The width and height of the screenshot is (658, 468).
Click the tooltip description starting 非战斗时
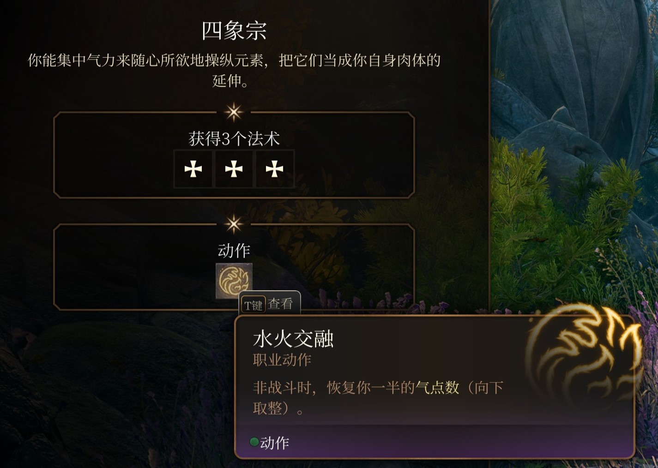point(378,397)
